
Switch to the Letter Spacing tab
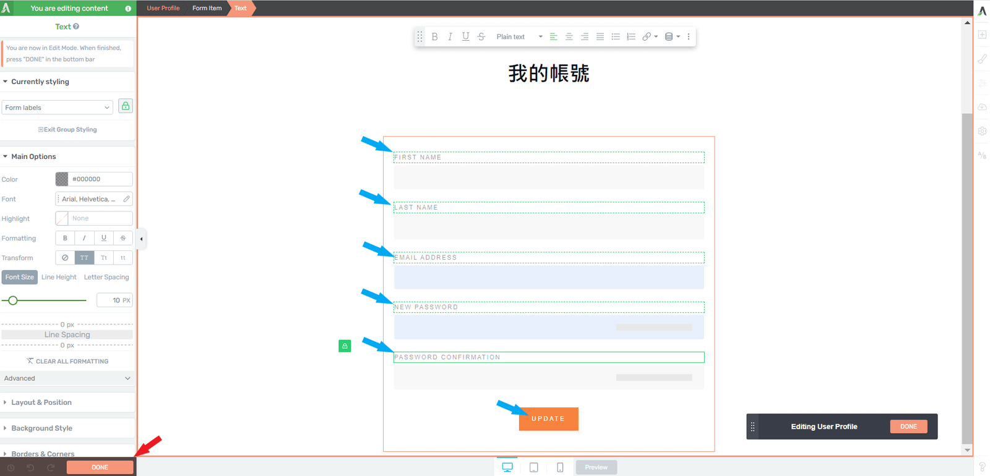coord(106,277)
